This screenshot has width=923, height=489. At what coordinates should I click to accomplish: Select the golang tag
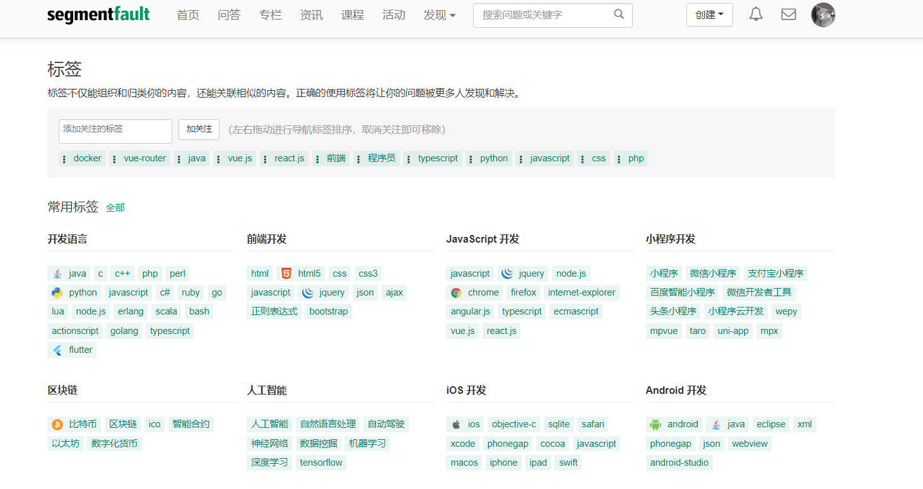(x=124, y=331)
